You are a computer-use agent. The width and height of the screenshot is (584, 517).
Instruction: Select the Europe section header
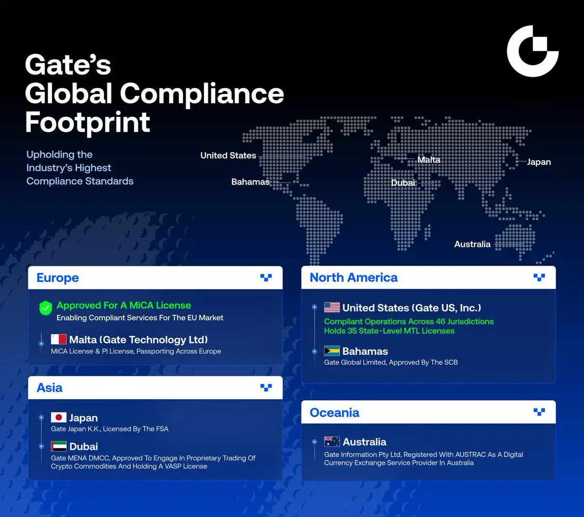tap(155, 278)
